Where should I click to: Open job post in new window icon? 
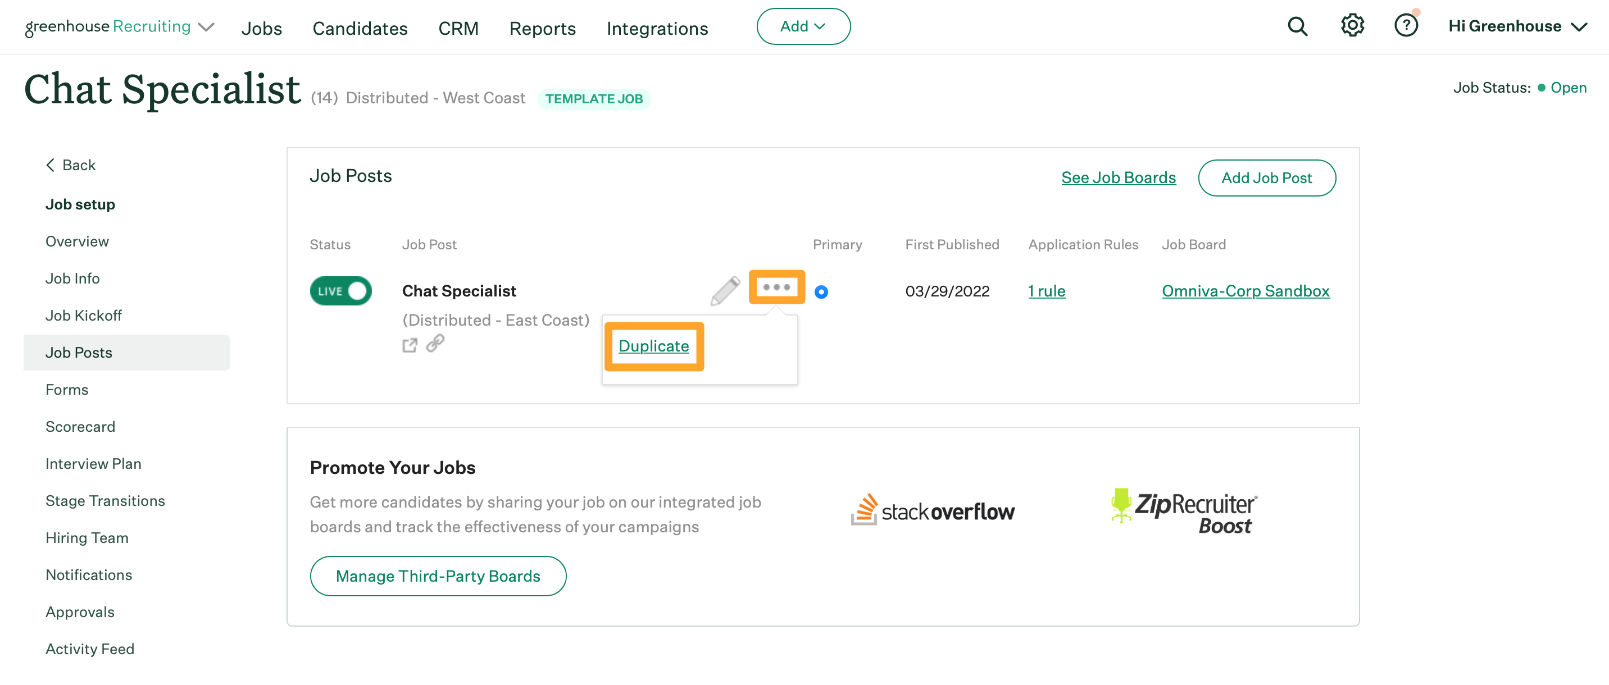410,345
